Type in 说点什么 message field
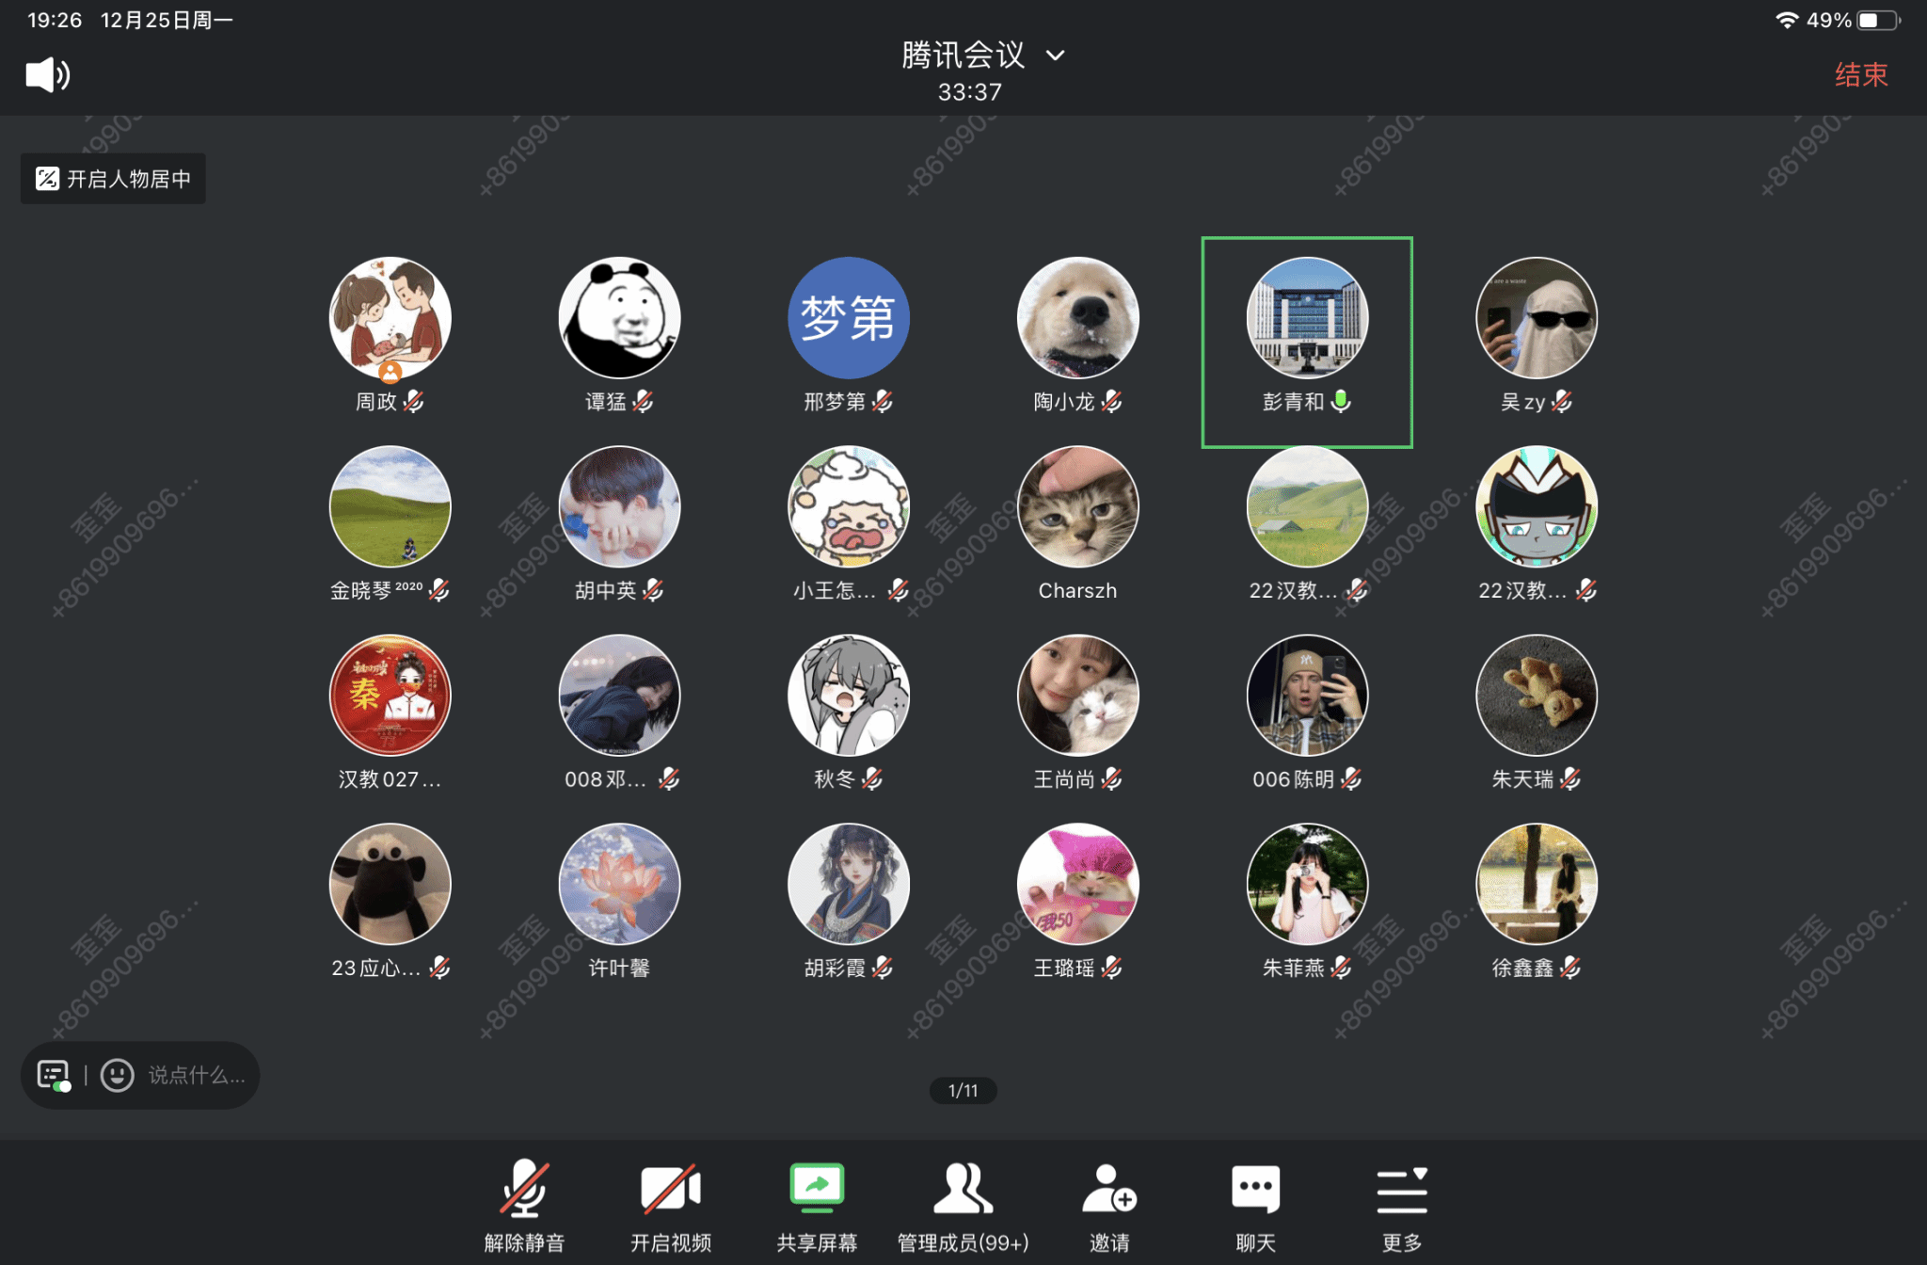The image size is (1927, 1265). pyautogui.click(x=197, y=1075)
